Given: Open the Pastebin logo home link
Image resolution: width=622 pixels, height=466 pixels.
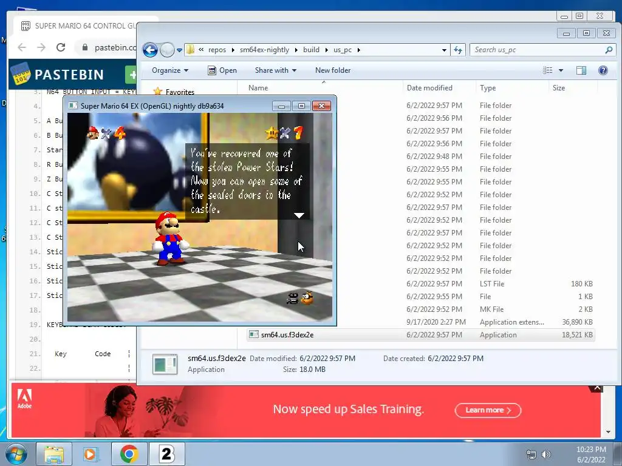Looking at the screenshot, I should (x=58, y=74).
